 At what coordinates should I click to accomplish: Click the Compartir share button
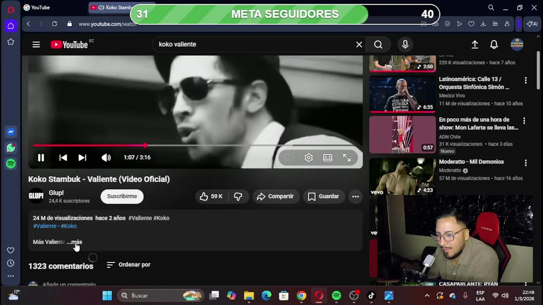point(276,197)
